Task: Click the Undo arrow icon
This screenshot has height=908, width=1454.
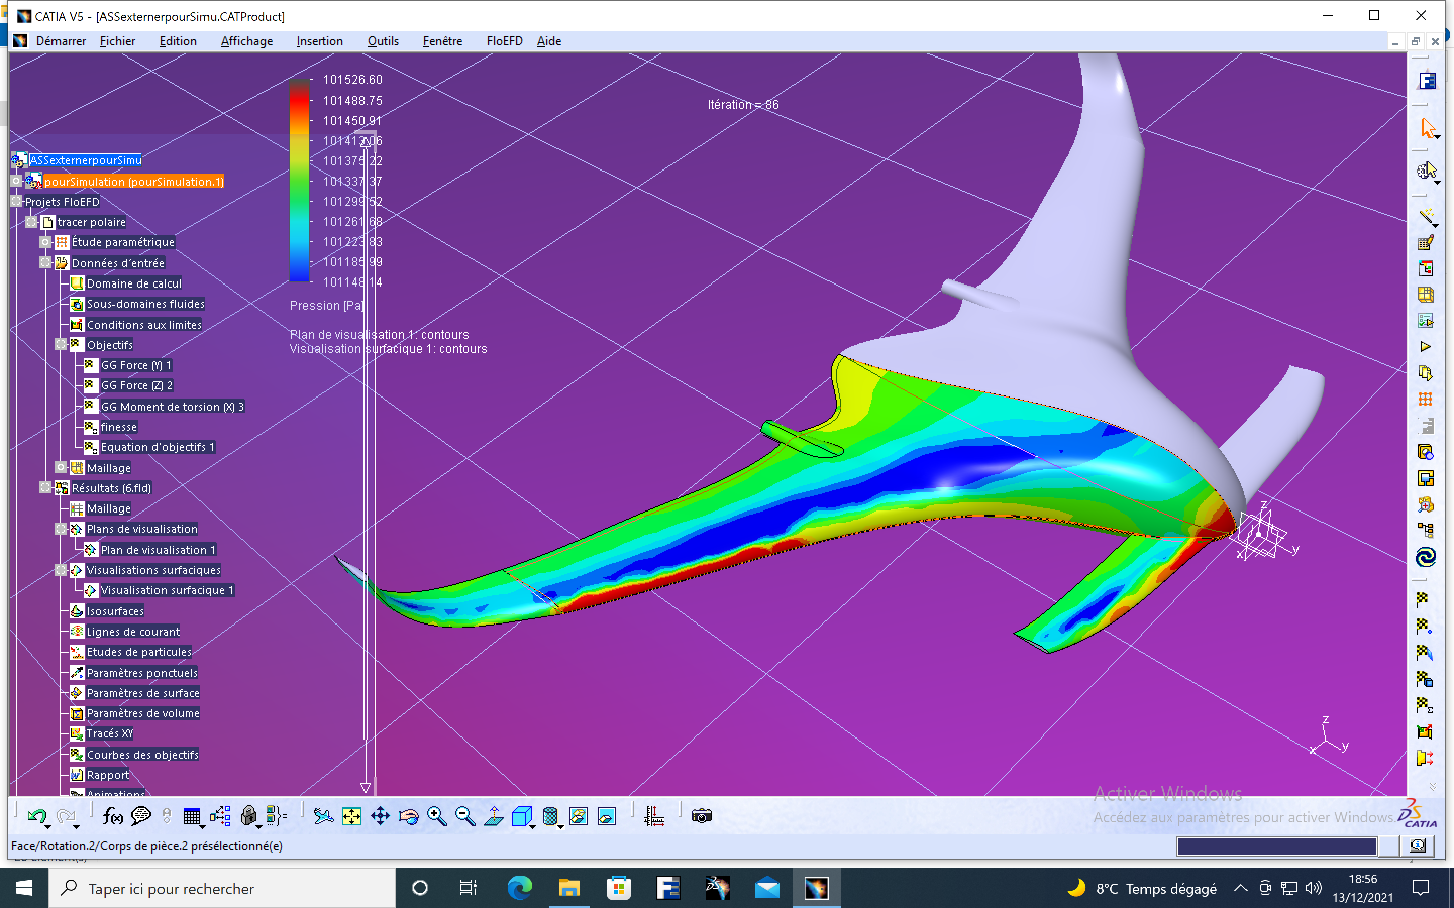Action: coord(37,816)
